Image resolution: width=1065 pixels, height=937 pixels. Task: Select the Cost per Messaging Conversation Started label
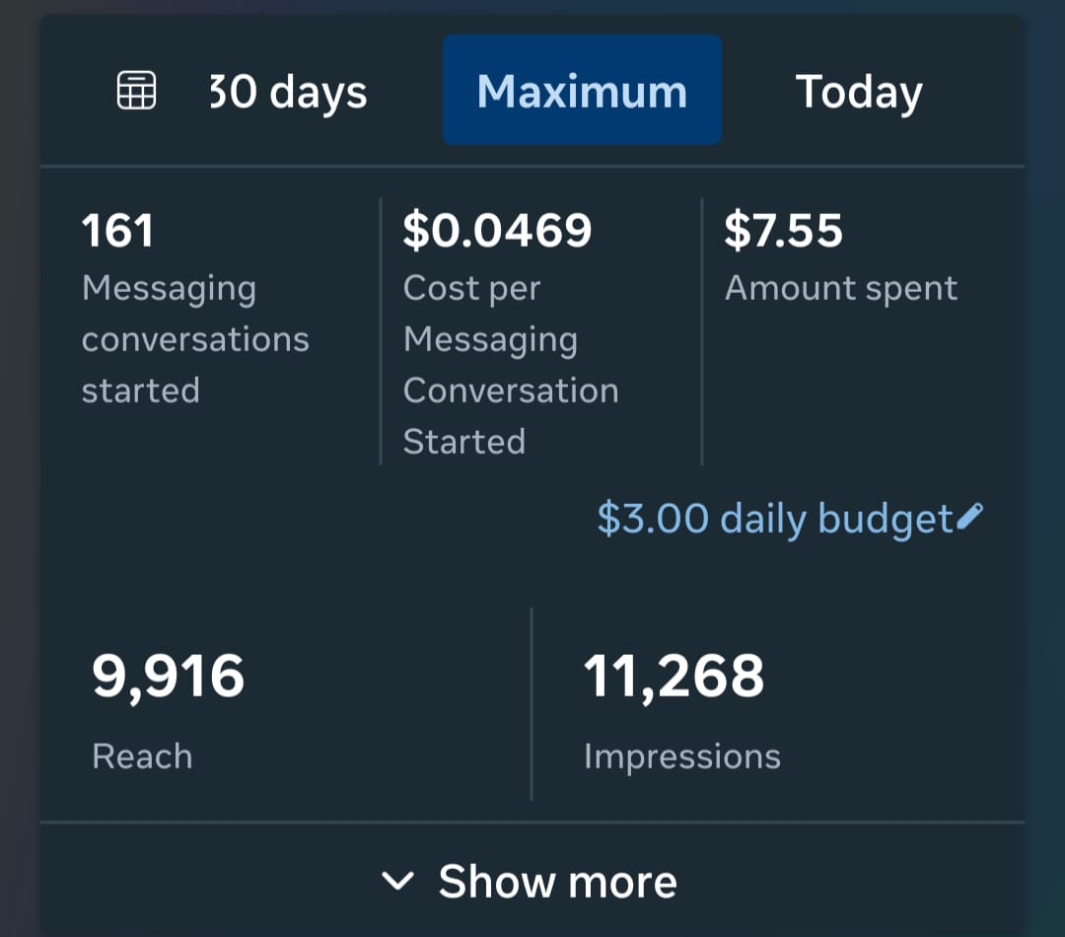click(x=511, y=365)
